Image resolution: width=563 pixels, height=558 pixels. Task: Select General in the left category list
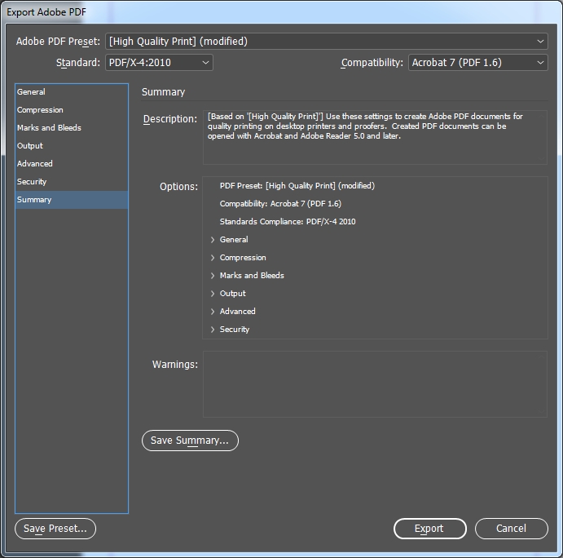tap(72, 92)
